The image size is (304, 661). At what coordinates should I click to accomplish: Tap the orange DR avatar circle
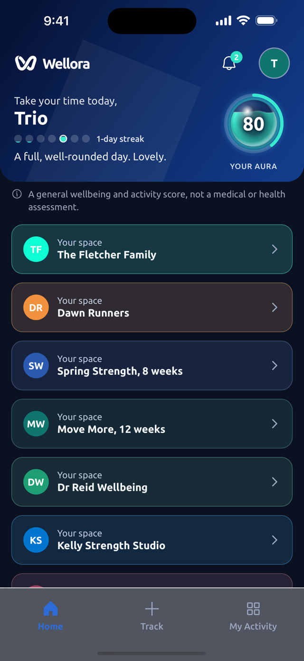pos(36,307)
